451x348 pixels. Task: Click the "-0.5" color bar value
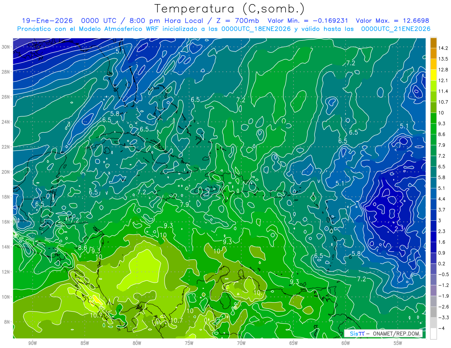(443, 274)
